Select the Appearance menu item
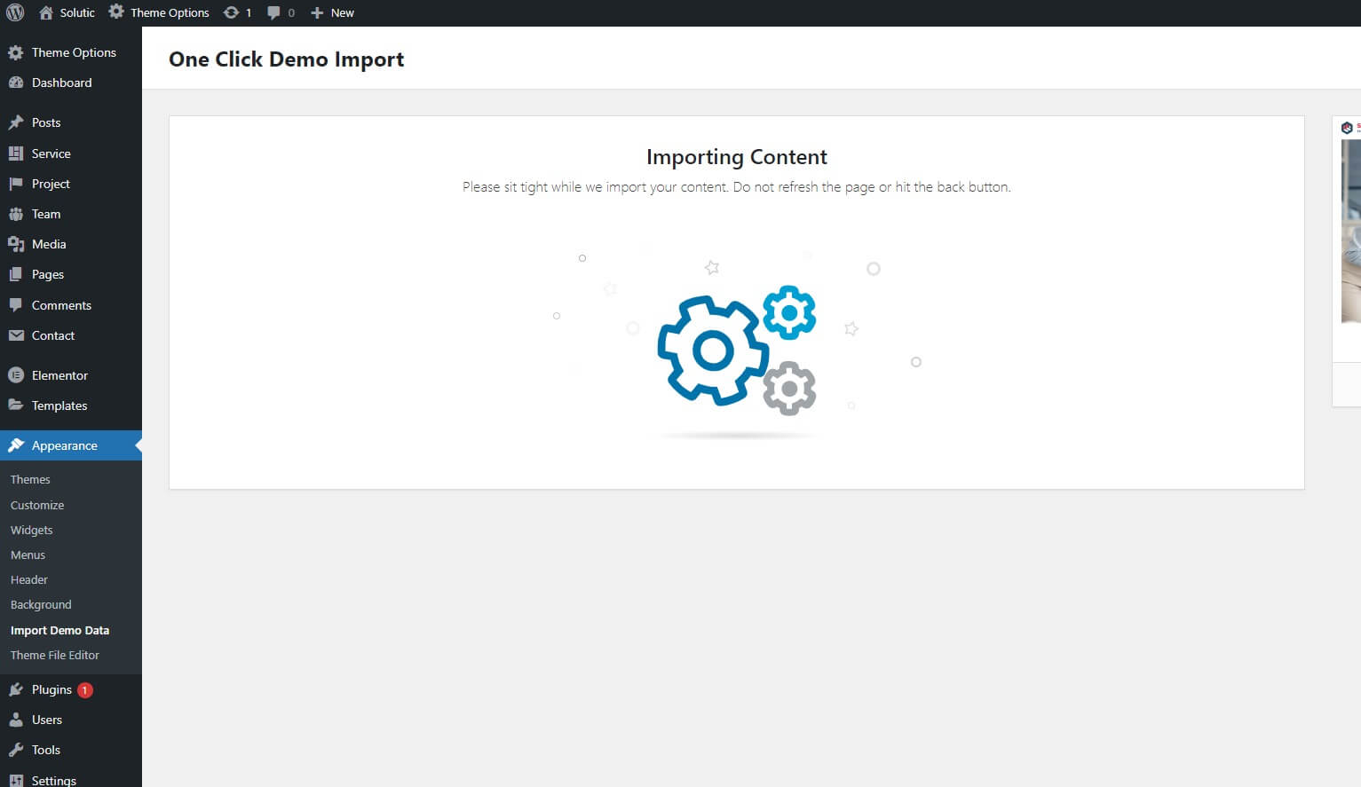Image resolution: width=1361 pixels, height=787 pixels. pos(71,445)
